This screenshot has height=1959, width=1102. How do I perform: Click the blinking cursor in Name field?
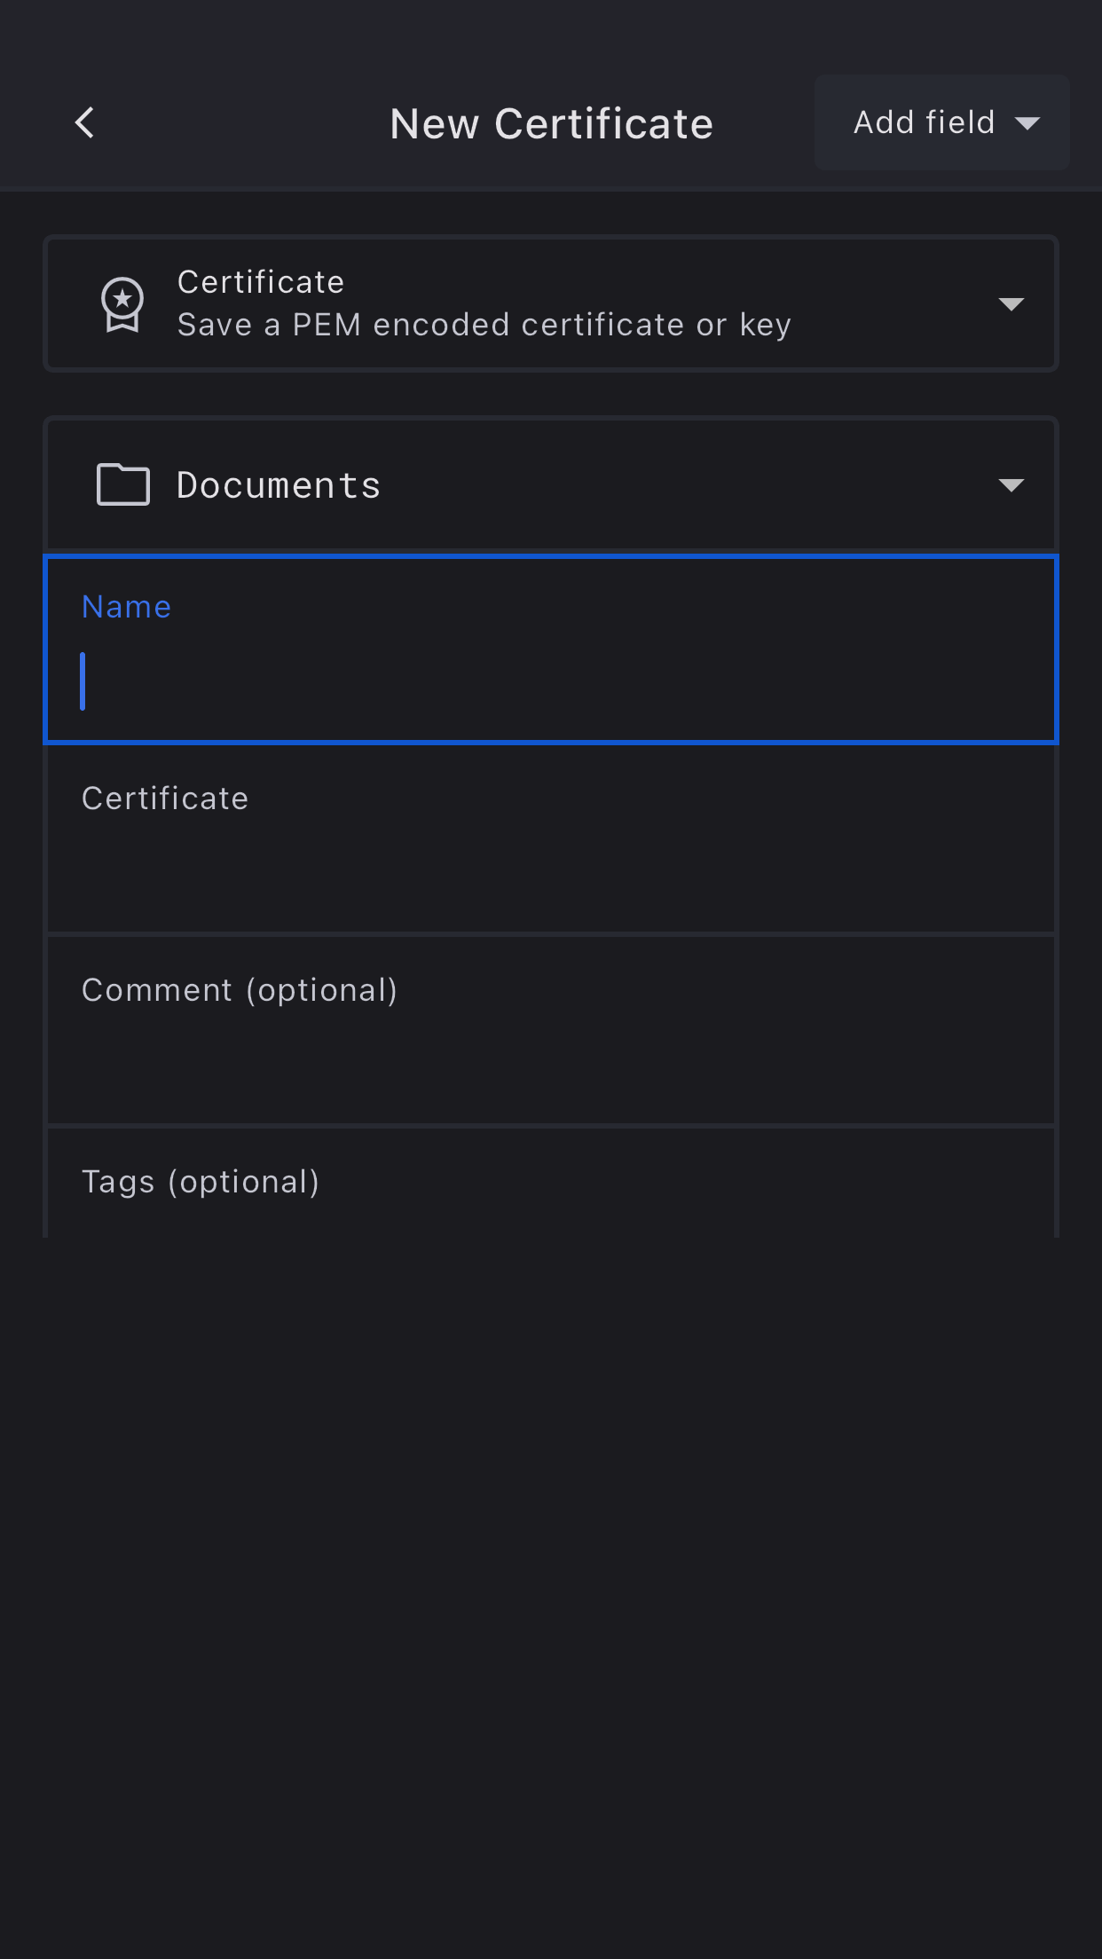[x=83, y=681]
